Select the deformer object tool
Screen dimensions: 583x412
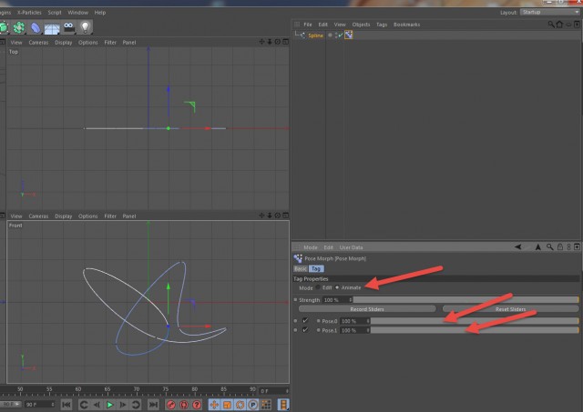coord(36,27)
